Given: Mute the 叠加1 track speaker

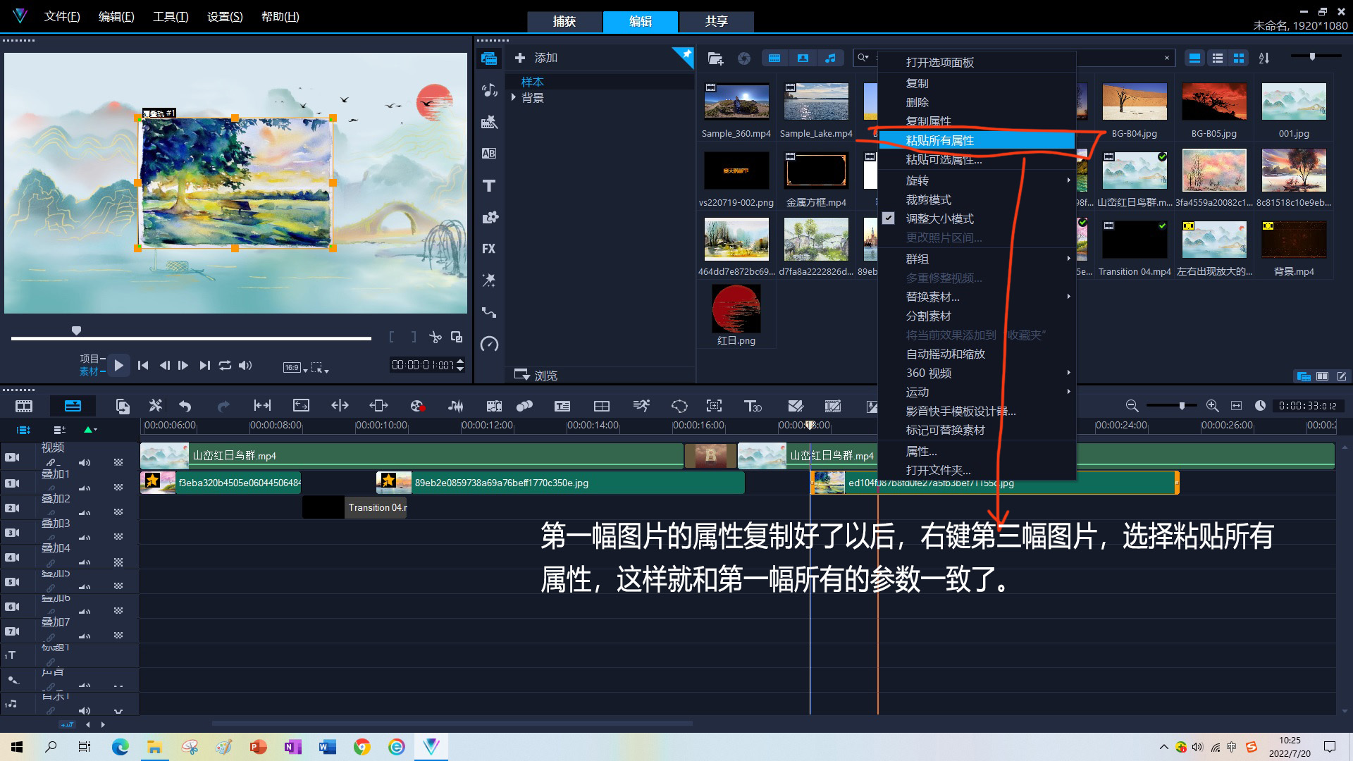Looking at the screenshot, I should (85, 488).
